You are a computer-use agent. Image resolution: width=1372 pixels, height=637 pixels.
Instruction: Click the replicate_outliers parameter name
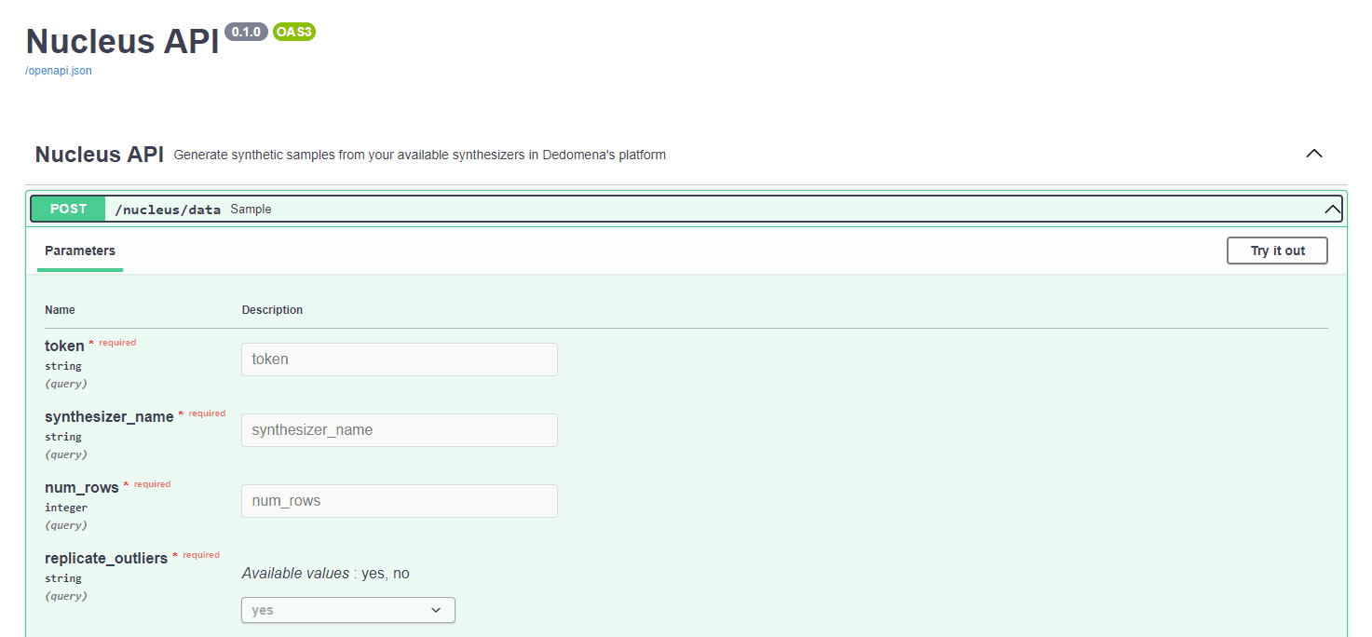coord(106,559)
